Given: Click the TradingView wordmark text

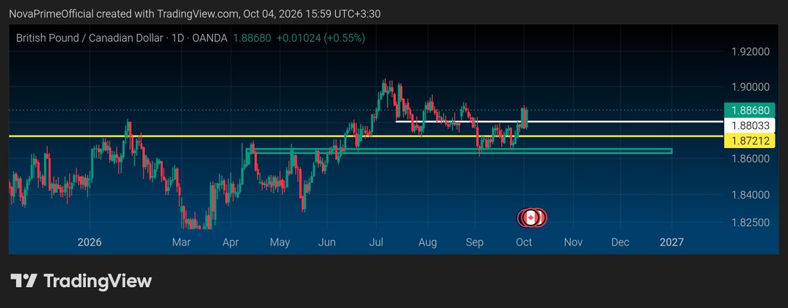Looking at the screenshot, I should [x=98, y=281].
